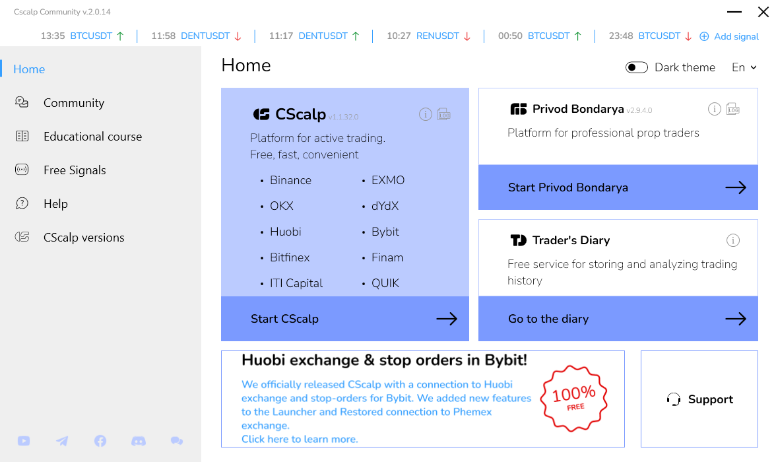The height and width of the screenshot is (462, 776).
Task: Open the YouTube channel icon
Action: 24,441
